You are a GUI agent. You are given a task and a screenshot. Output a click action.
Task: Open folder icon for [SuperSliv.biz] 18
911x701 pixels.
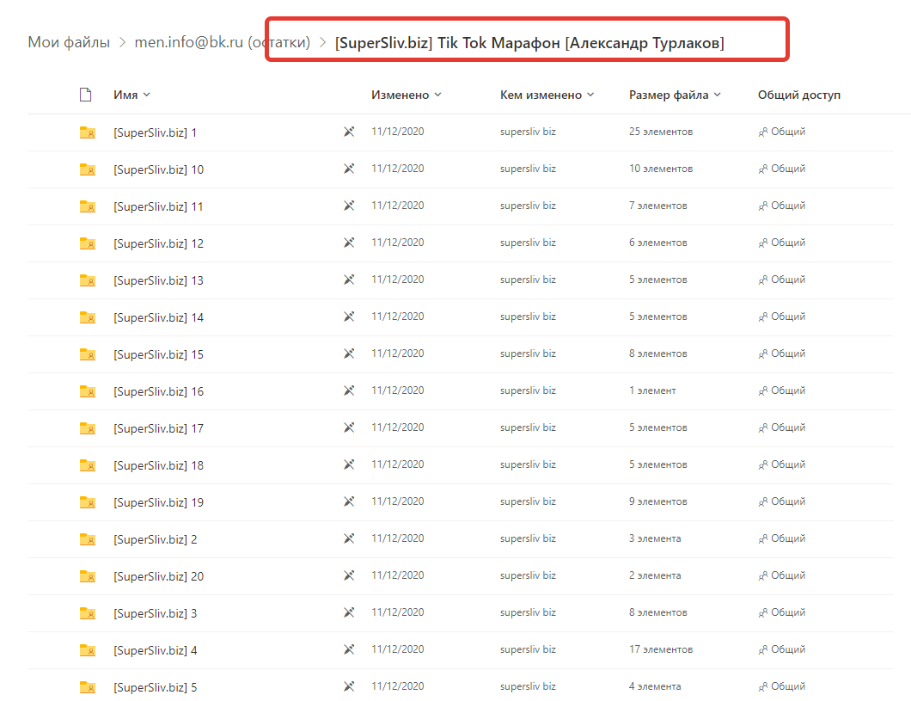[x=88, y=465]
